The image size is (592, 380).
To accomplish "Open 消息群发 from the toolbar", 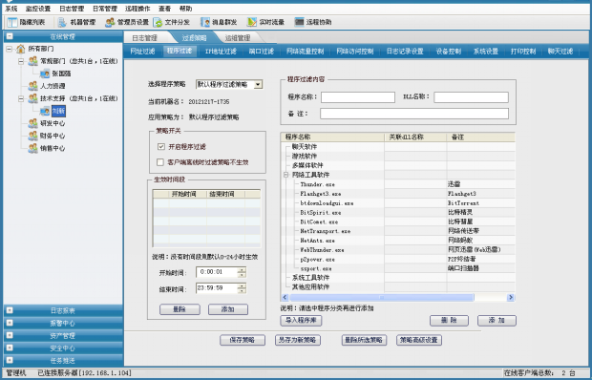I will click(205, 22).
